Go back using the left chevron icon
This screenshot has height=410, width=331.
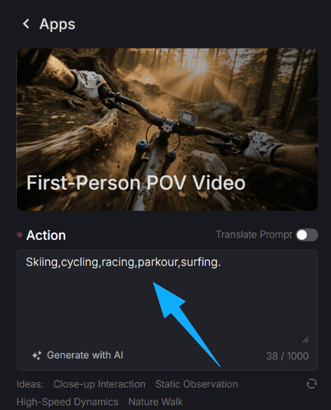click(26, 24)
